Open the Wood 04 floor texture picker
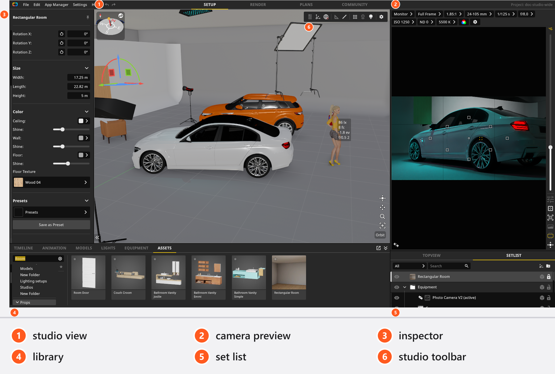This screenshot has height=374, width=555. pos(51,182)
